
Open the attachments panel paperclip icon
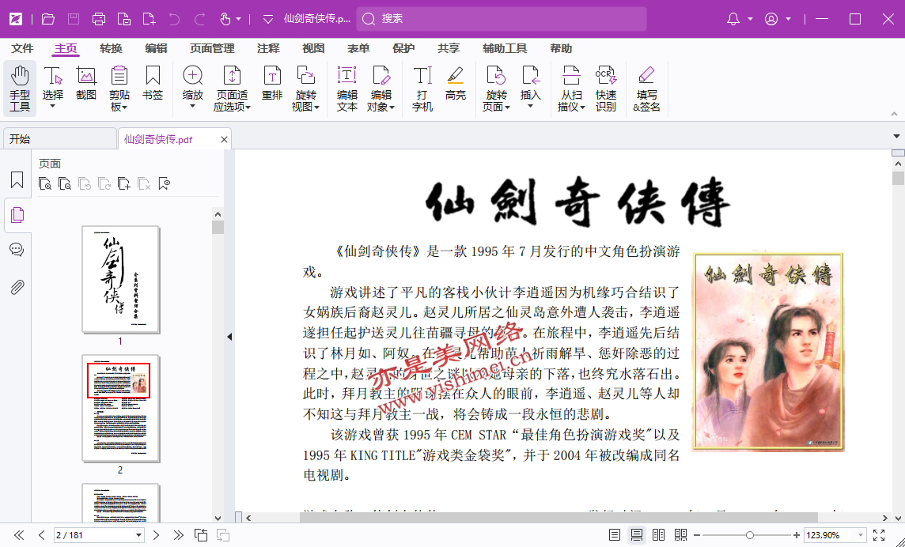[17, 287]
